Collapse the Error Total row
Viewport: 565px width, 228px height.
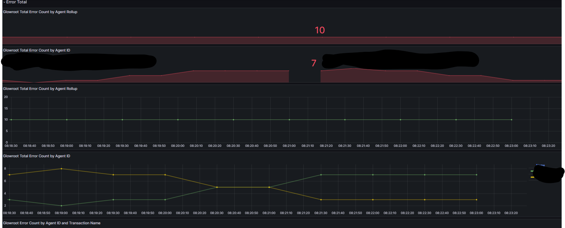[x=15, y=2]
